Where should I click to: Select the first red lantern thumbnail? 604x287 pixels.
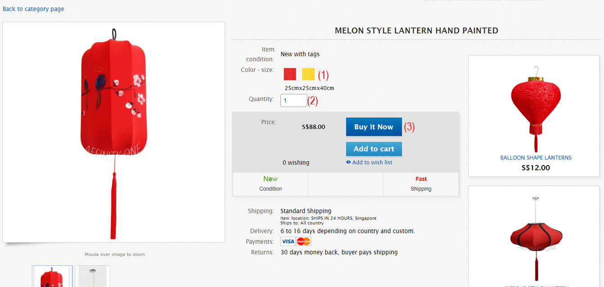pos(52,276)
